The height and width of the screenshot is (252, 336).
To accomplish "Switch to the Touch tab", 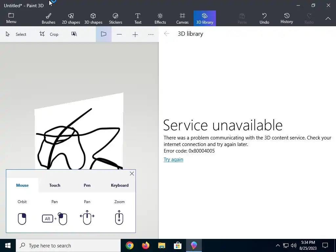I will pyautogui.click(x=55, y=185).
